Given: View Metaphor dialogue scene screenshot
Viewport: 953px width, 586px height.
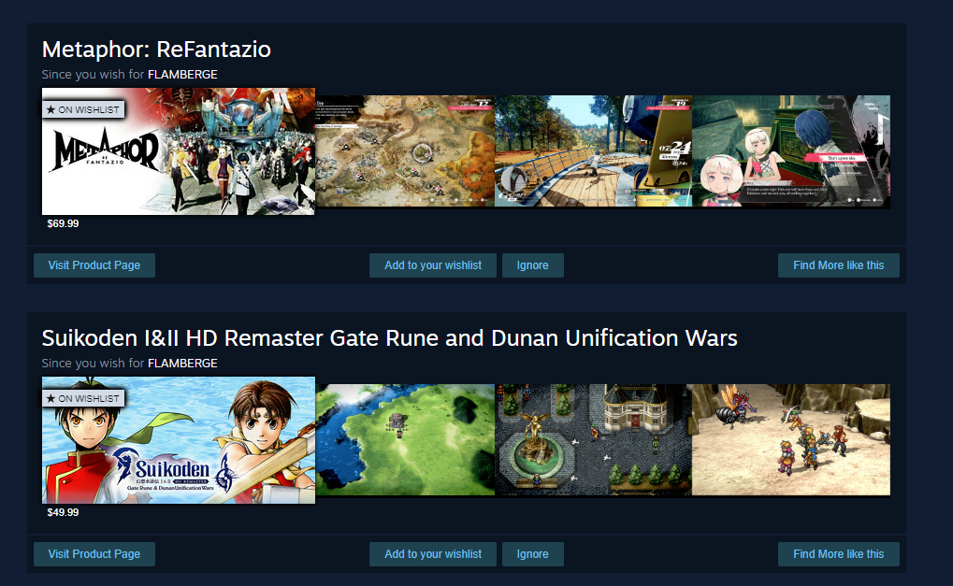Looking at the screenshot, I should (791, 151).
